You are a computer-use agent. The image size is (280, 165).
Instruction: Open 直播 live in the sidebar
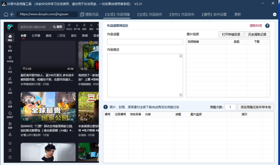click(x=10, y=104)
